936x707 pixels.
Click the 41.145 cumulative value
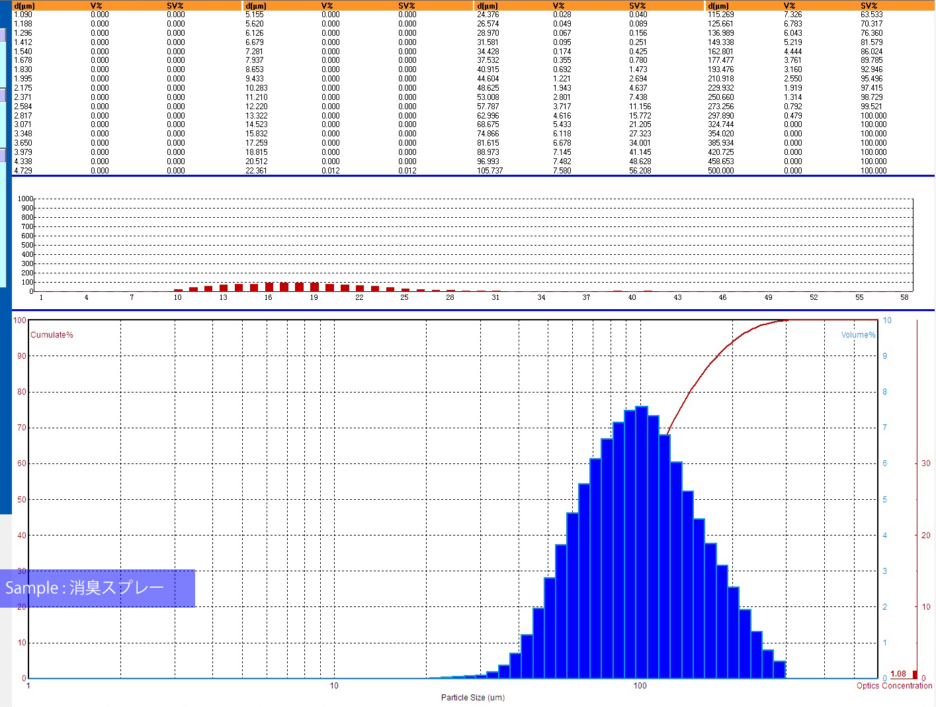point(640,152)
